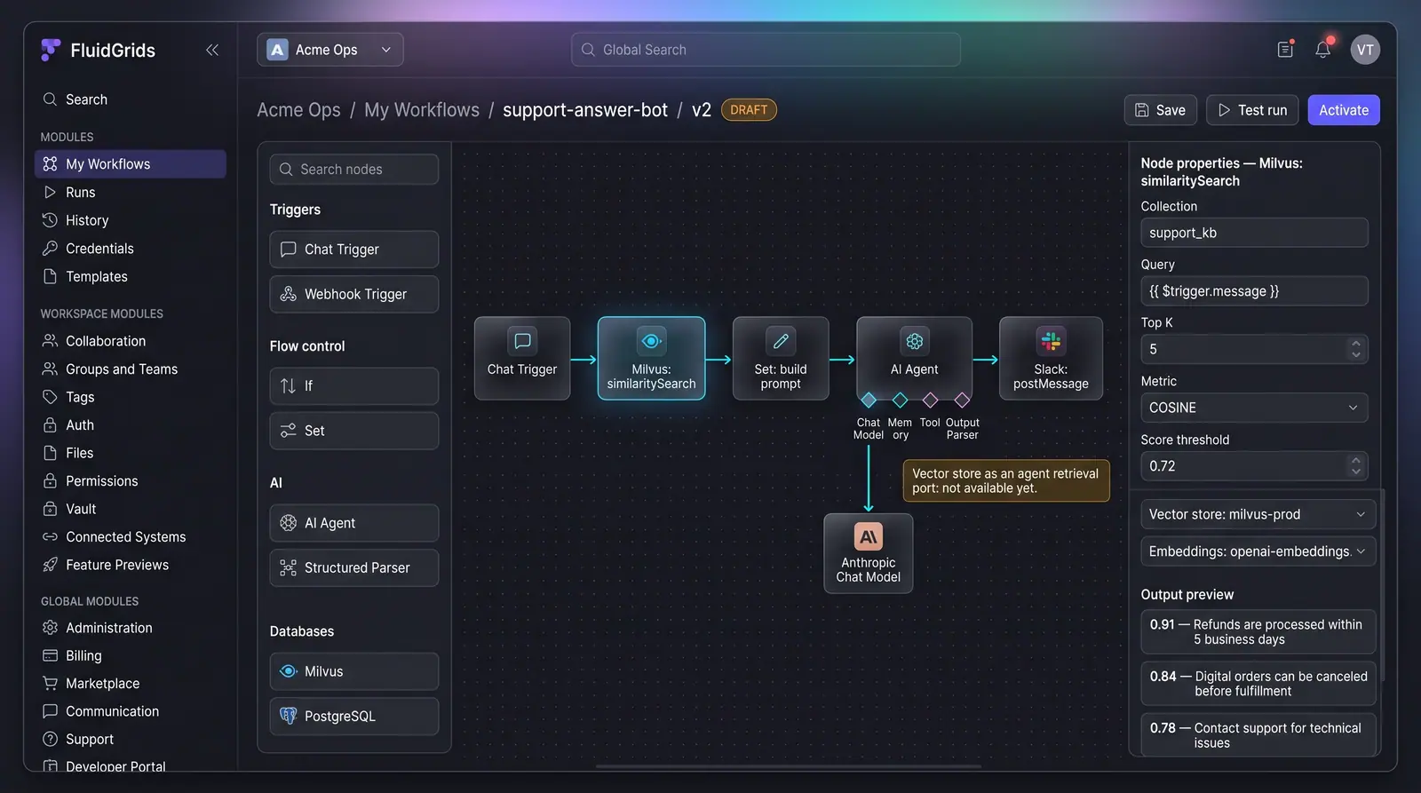Screen dimensions: 1421x793
Task: Open Credentials in sidebar
Action: click(131, 249)
